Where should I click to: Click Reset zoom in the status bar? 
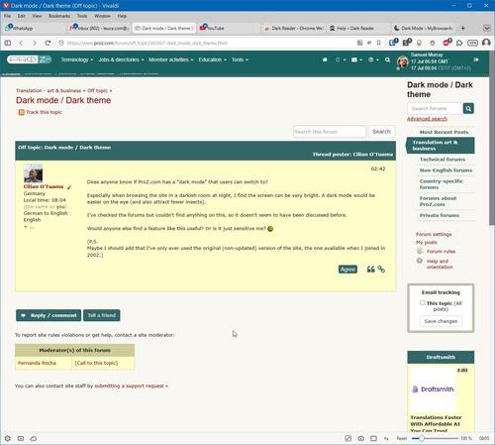[402, 438]
